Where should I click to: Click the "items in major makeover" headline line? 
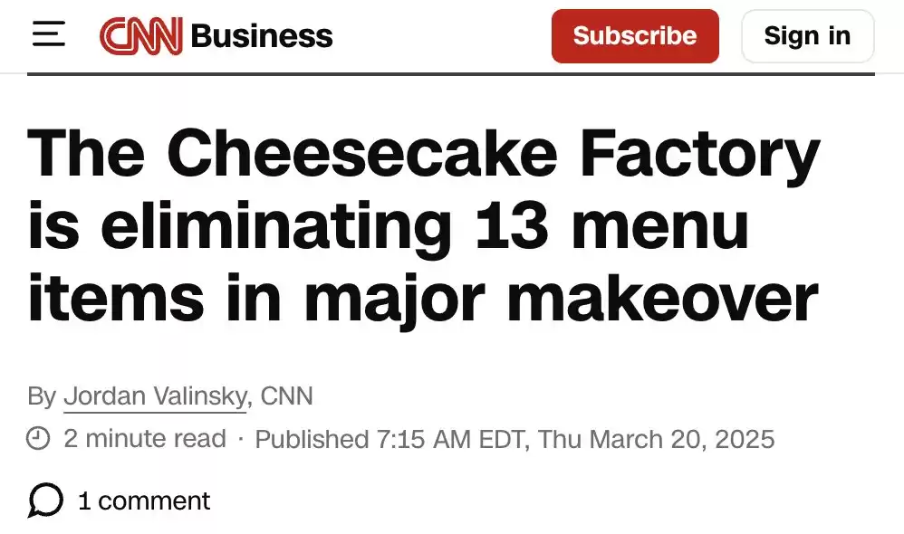423,299
